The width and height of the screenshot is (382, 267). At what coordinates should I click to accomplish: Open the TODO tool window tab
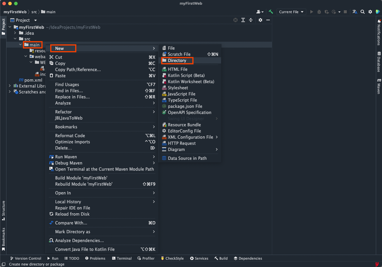click(x=72, y=258)
